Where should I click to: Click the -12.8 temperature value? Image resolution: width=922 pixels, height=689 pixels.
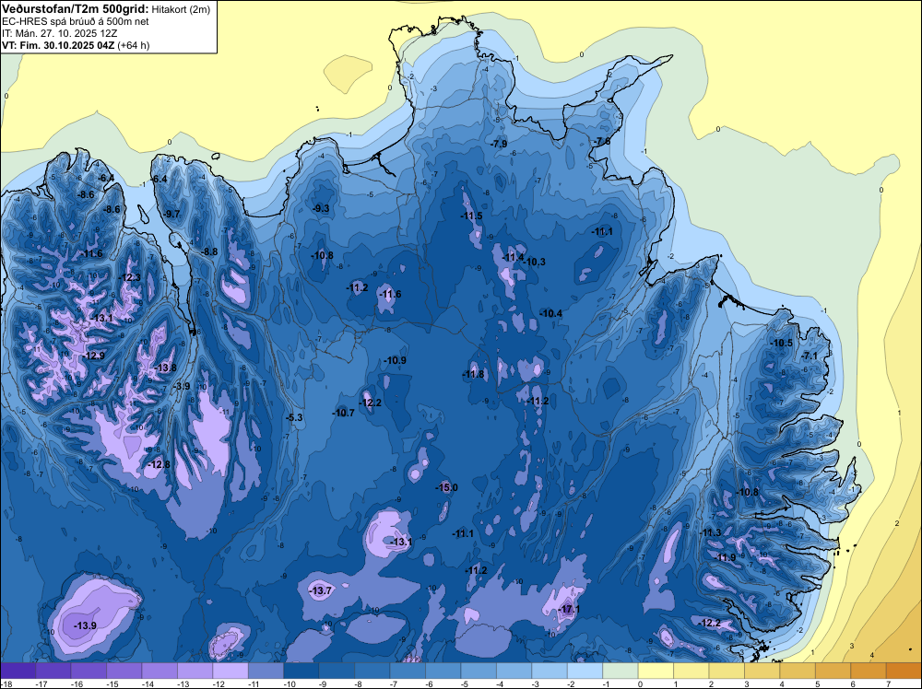coord(159,464)
